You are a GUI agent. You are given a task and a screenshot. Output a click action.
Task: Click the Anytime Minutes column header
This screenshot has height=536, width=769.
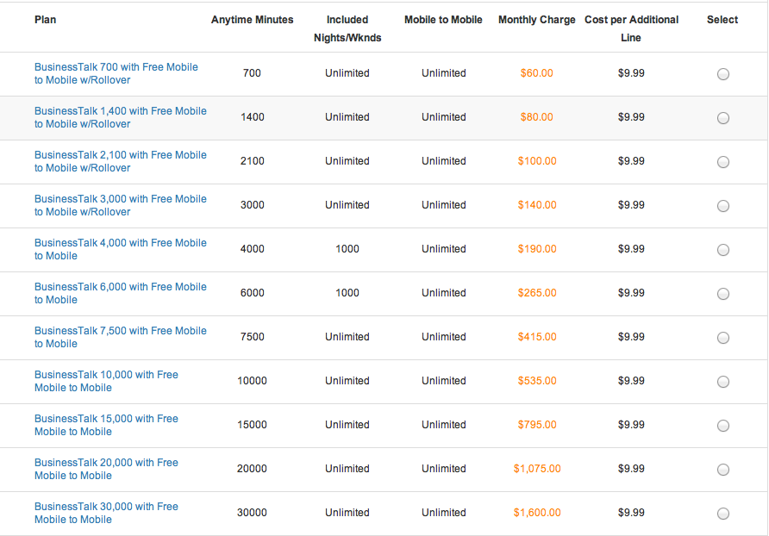coord(252,20)
